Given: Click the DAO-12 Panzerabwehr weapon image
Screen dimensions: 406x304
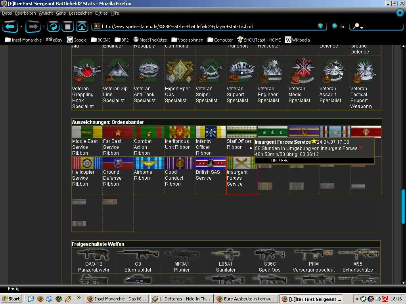Looking at the screenshot, I should (94, 255).
